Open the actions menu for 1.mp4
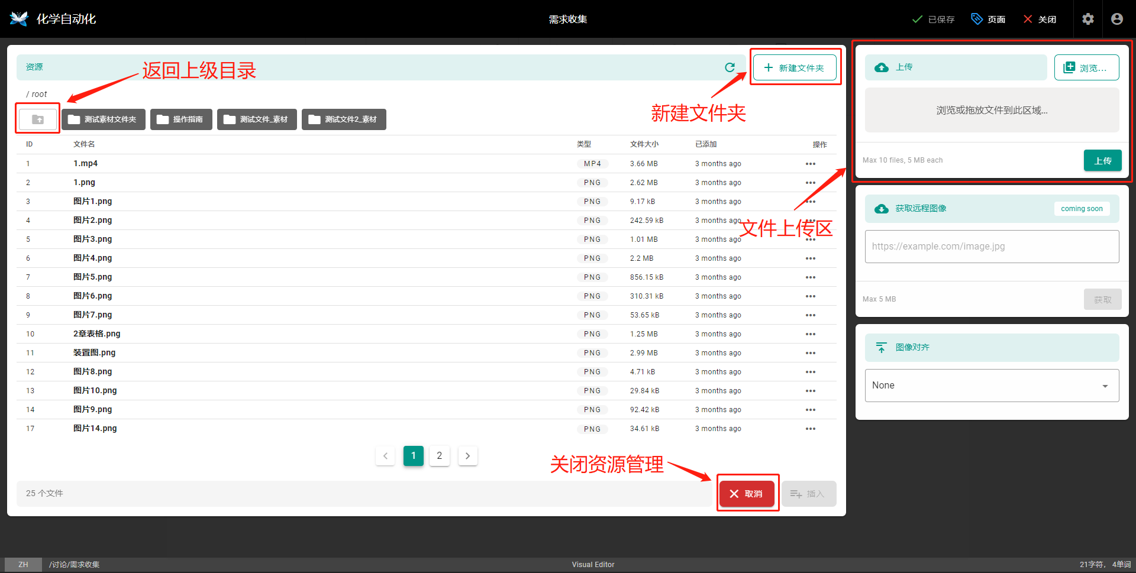The height and width of the screenshot is (573, 1136). pos(810,163)
